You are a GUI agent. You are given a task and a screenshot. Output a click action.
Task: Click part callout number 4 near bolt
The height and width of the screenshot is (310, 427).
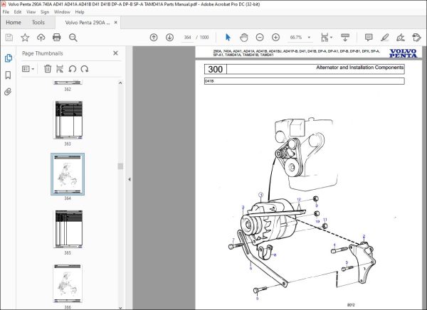pyautogui.click(x=334, y=245)
